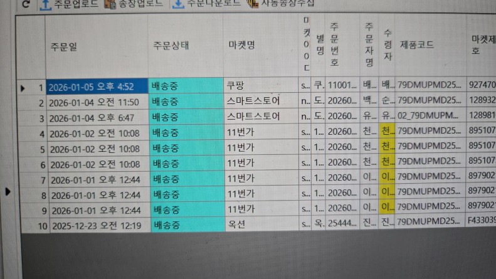Image resolution: width=496 pixels, height=279 pixels.
Task: Click the 옥션 market name cell
Action: click(262, 224)
